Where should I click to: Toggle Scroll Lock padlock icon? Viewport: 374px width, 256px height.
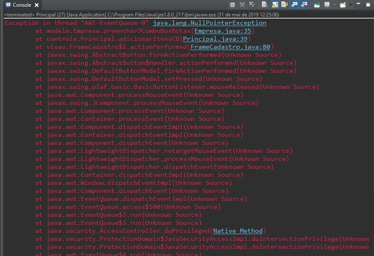[275, 5]
